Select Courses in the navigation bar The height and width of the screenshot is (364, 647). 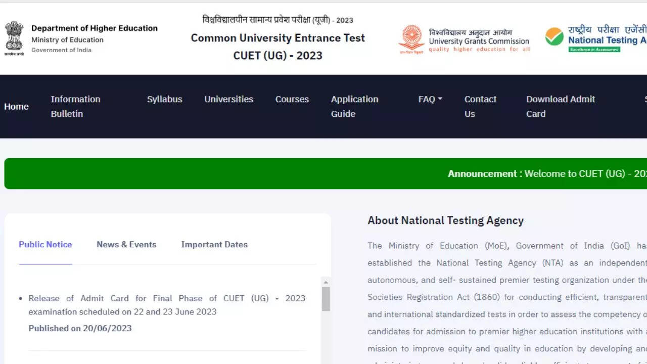point(292,99)
